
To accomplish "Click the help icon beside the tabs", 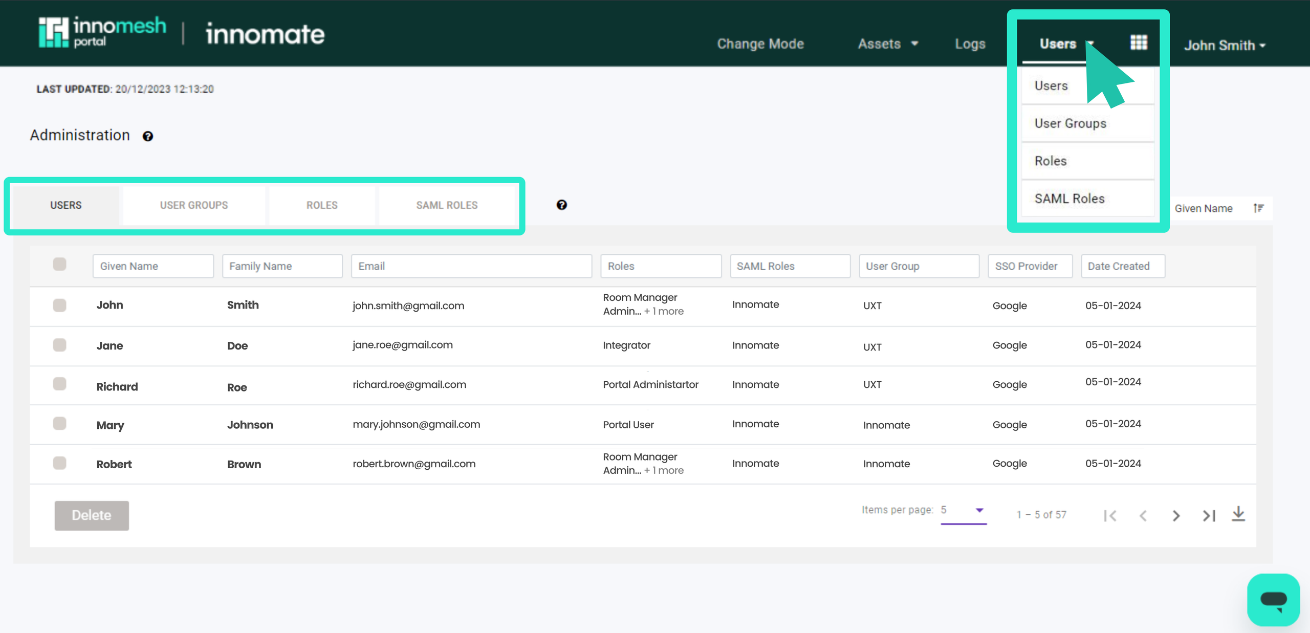I will (562, 205).
